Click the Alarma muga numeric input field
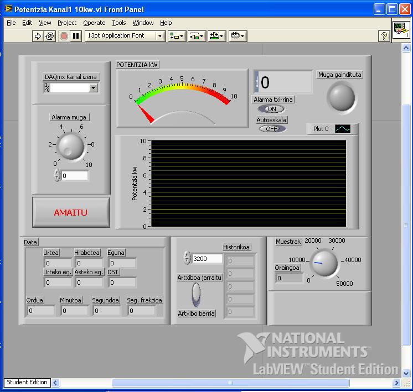This screenshot has width=413, height=392. (x=75, y=175)
